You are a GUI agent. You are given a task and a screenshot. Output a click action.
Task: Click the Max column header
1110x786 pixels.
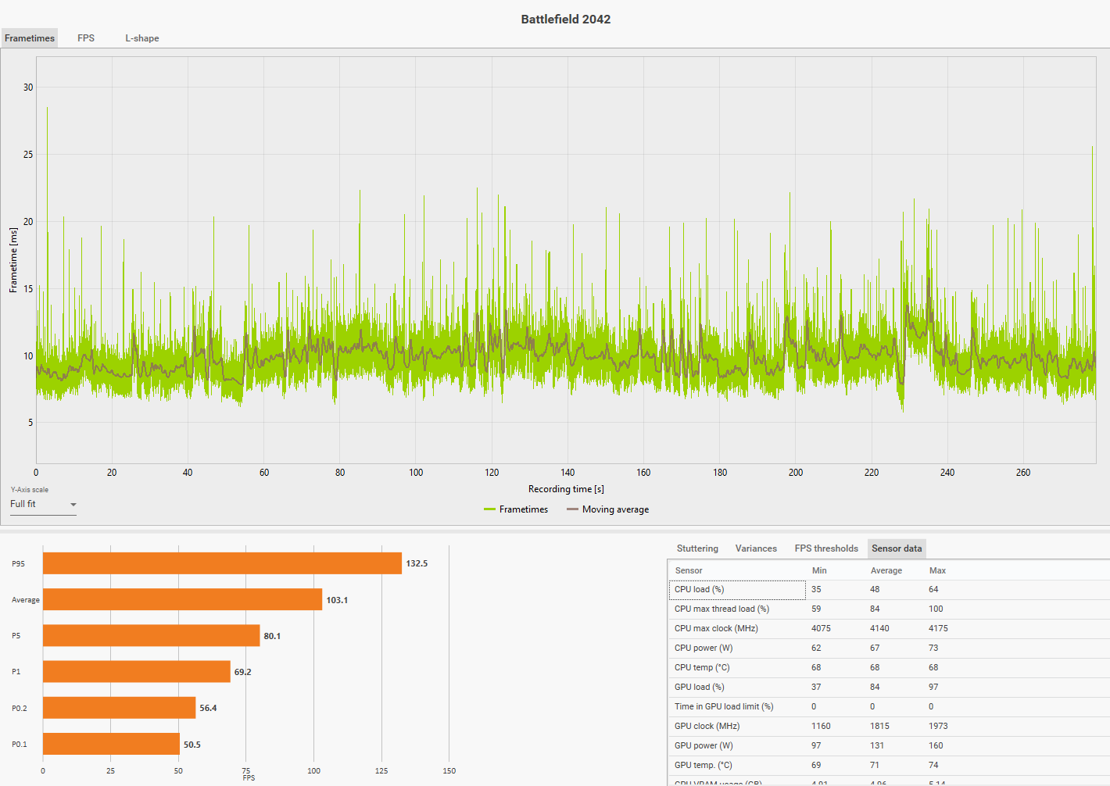[937, 570]
